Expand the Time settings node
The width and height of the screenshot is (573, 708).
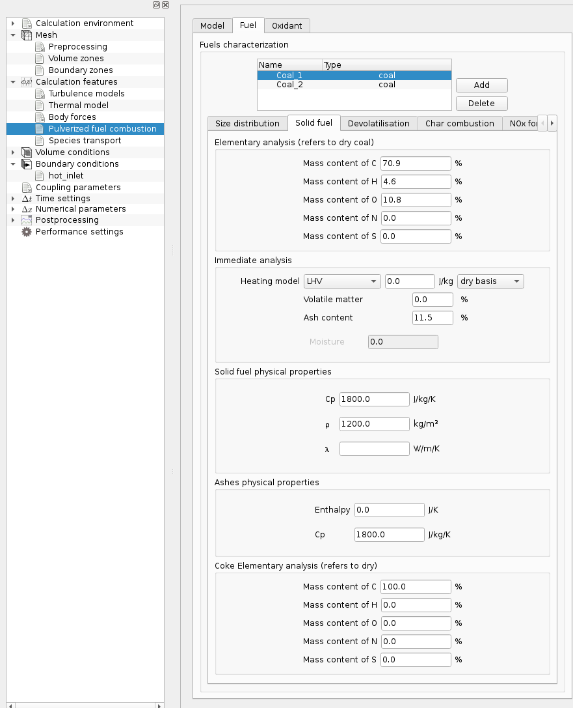click(13, 198)
